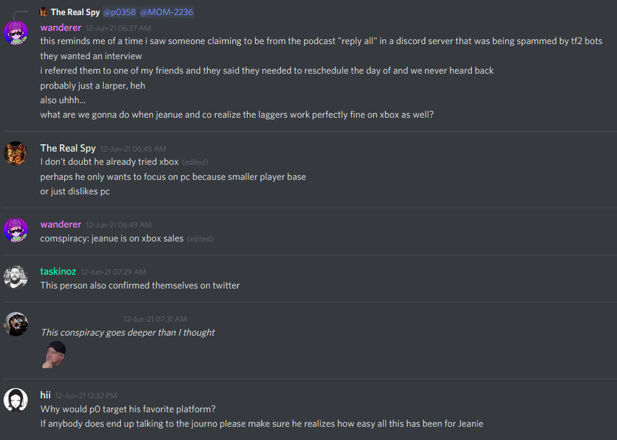Click wanderer's avatar beside the 06:37 AM message

pos(16,33)
